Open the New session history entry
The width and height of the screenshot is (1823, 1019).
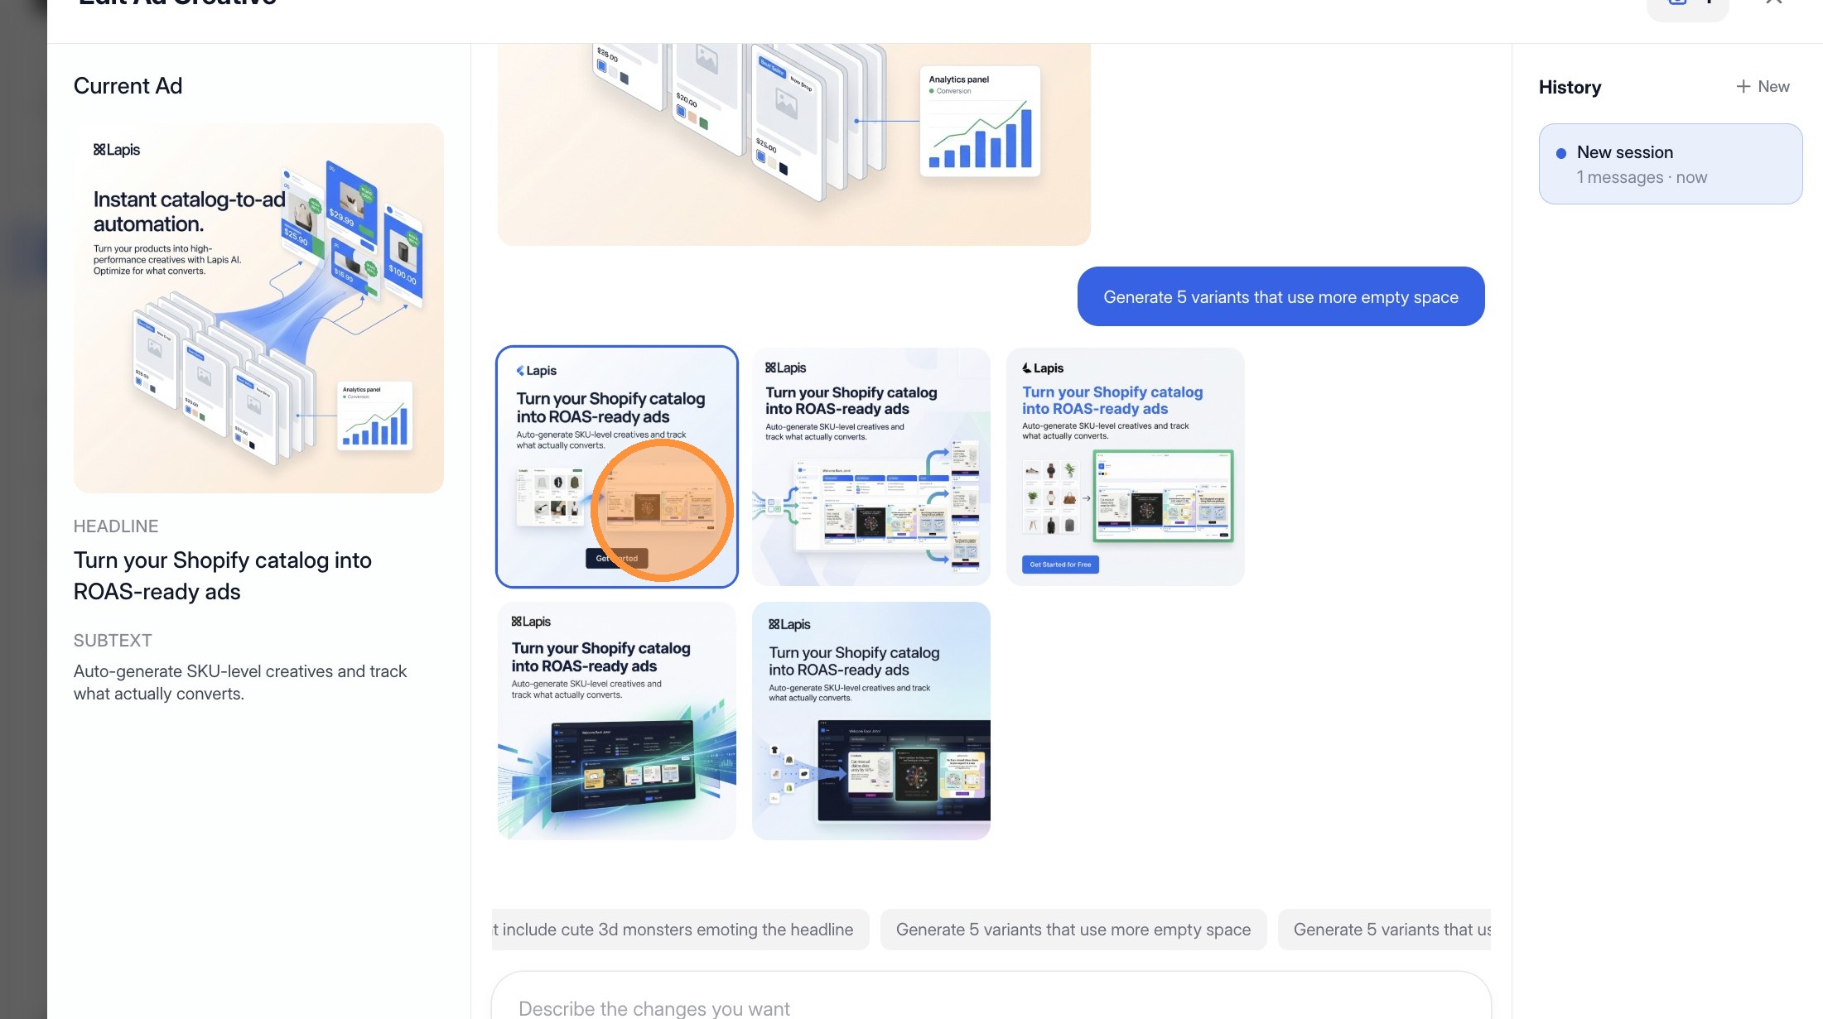[1670, 164]
